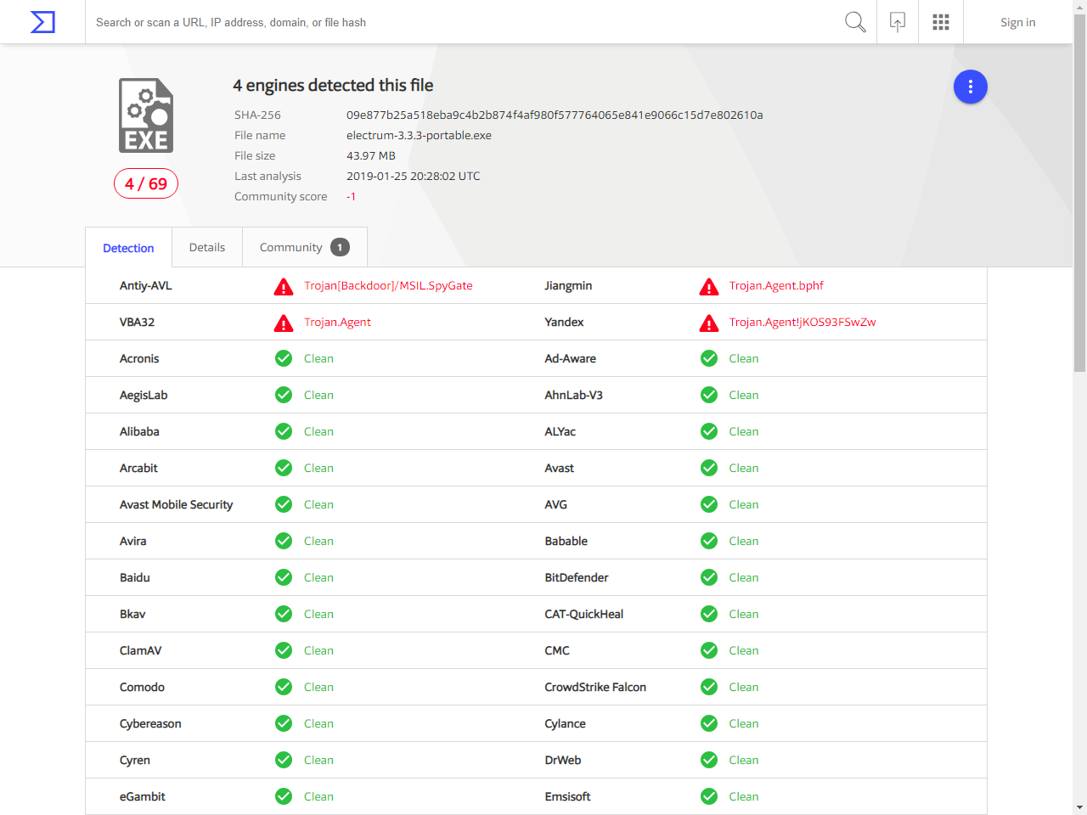Click Trojan.Agent.bphf detection result
This screenshot has height=815, width=1087.
(x=776, y=285)
